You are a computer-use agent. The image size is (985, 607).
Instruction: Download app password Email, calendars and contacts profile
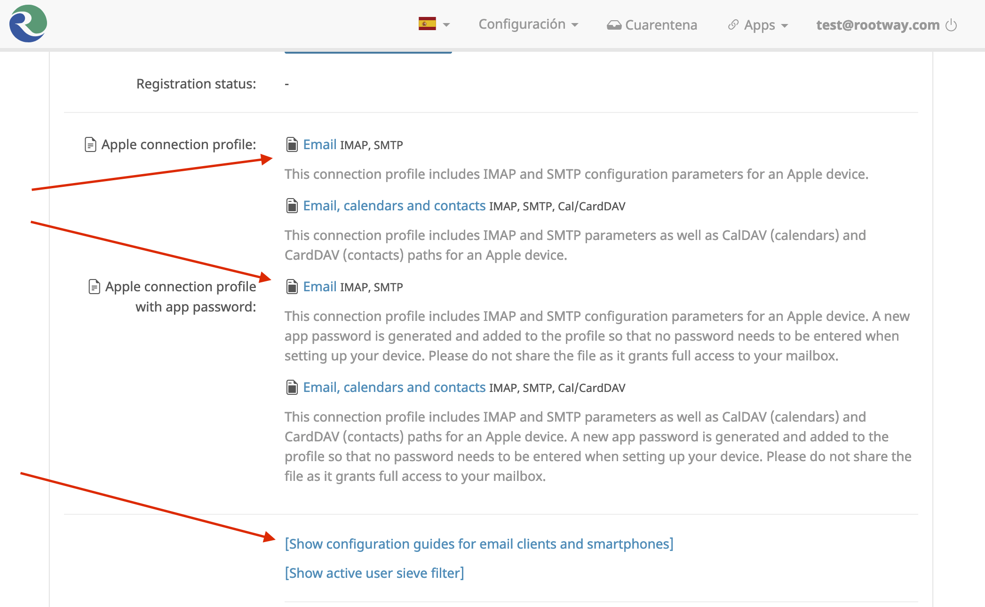coord(394,387)
